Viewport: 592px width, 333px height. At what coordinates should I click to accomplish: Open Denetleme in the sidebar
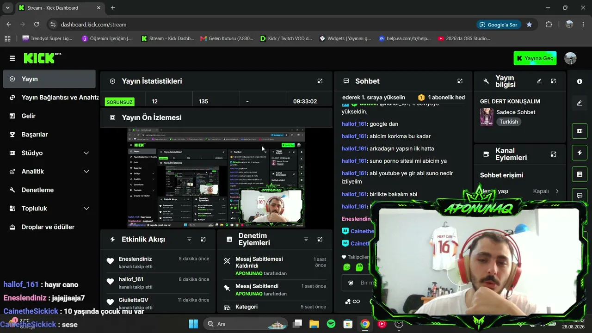49,190
